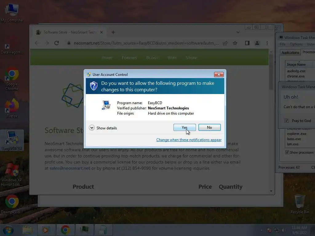
Task: Switch to Chrome in taskbar
Action: point(66,230)
